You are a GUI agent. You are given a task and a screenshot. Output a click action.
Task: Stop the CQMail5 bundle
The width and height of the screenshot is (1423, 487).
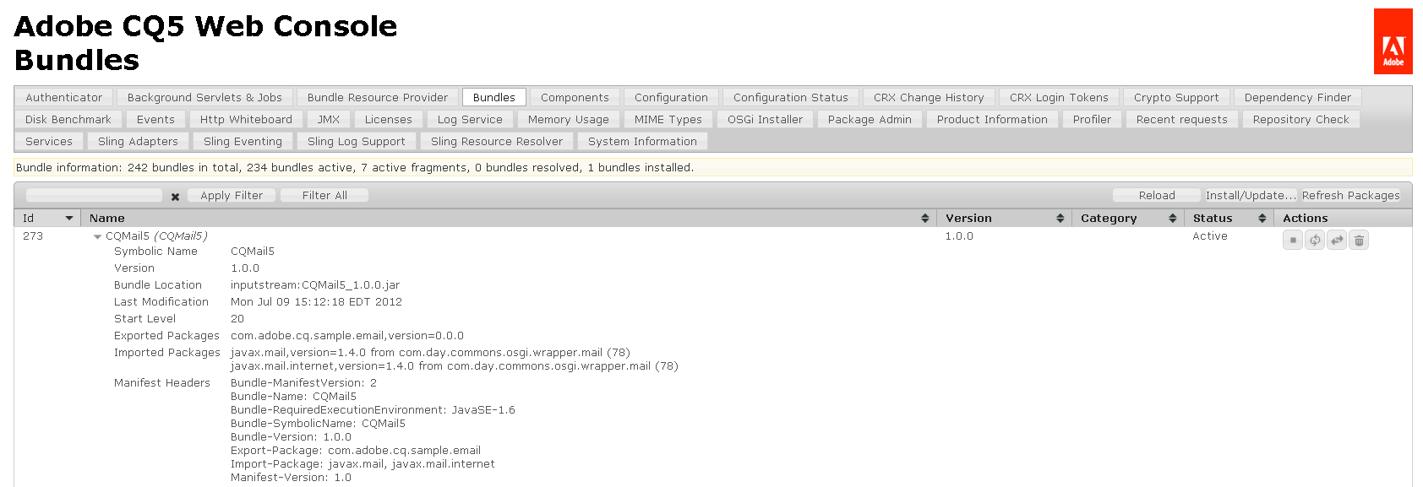point(1293,241)
